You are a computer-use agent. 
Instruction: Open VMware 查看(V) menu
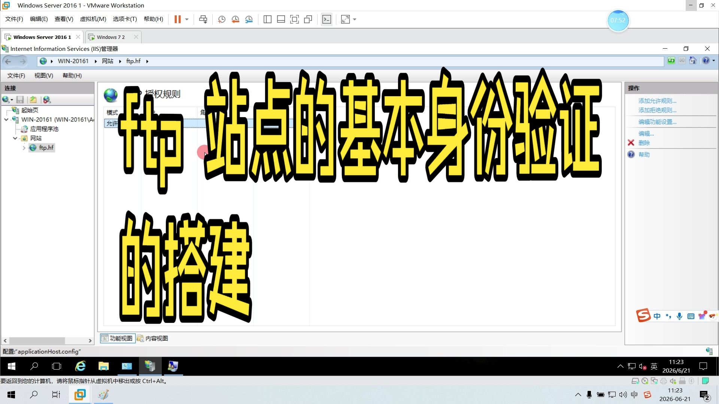click(x=64, y=19)
